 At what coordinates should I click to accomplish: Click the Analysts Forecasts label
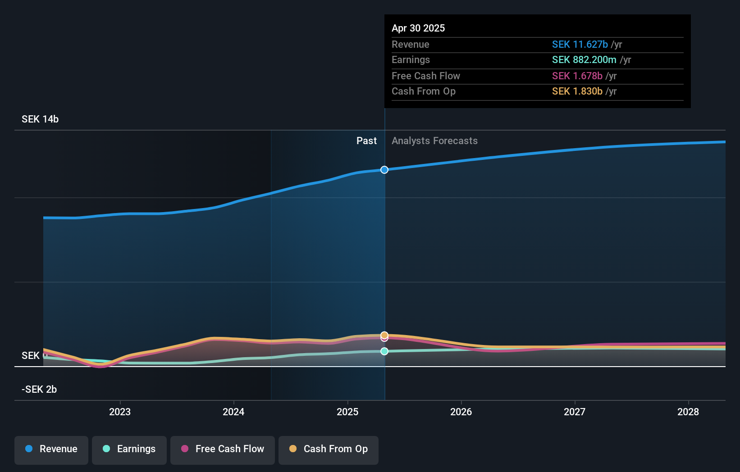(434, 141)
